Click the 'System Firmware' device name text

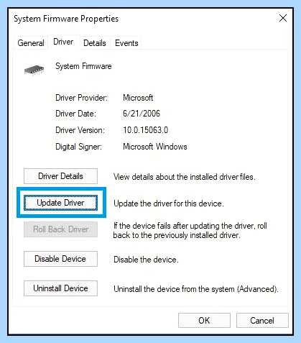(83, 66)
